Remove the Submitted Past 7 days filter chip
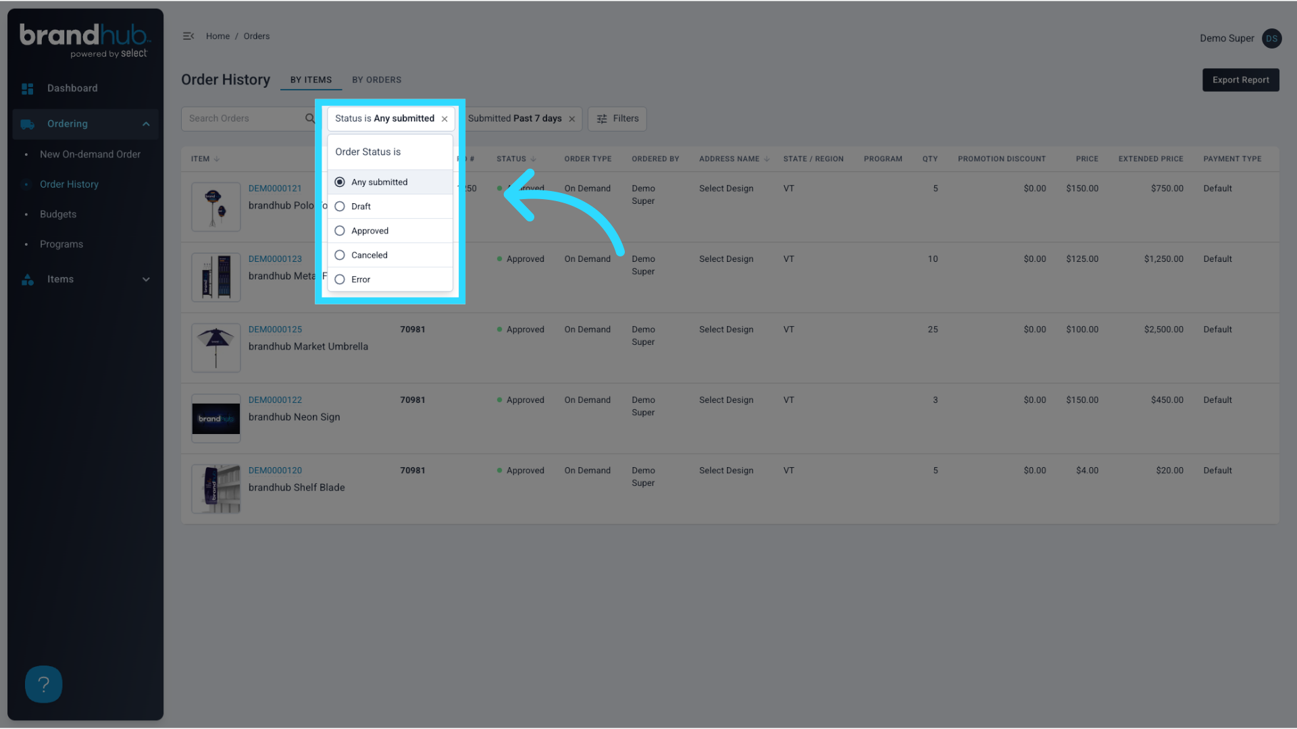Screen dimensions: 1297x729 click(x=571, y=118)
